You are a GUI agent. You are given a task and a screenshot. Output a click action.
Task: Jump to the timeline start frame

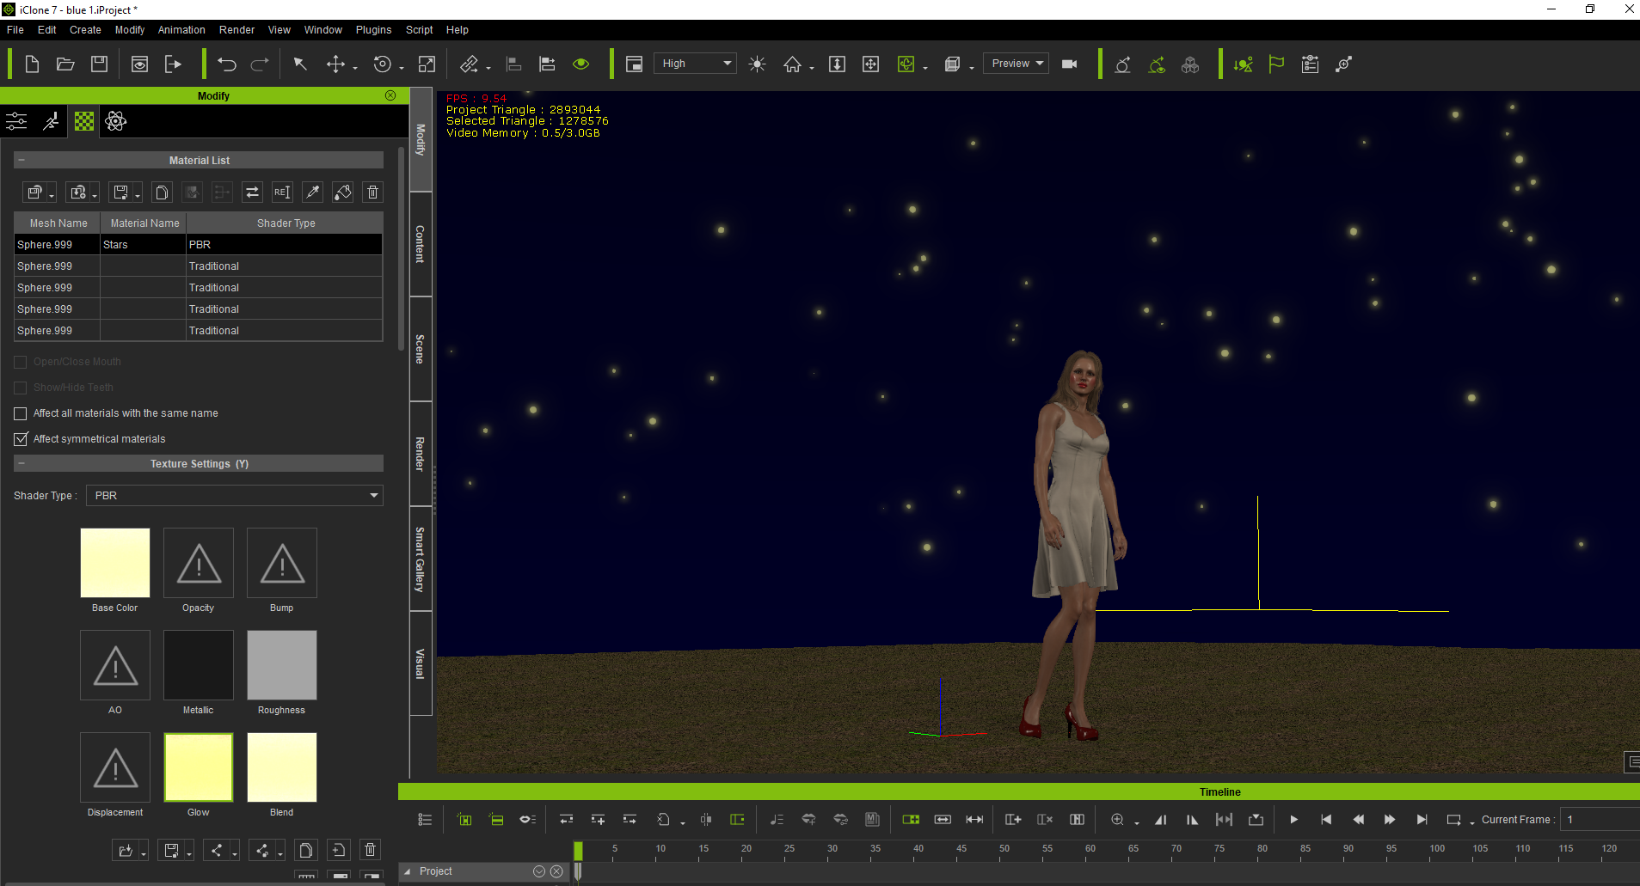coord(1326,820)
